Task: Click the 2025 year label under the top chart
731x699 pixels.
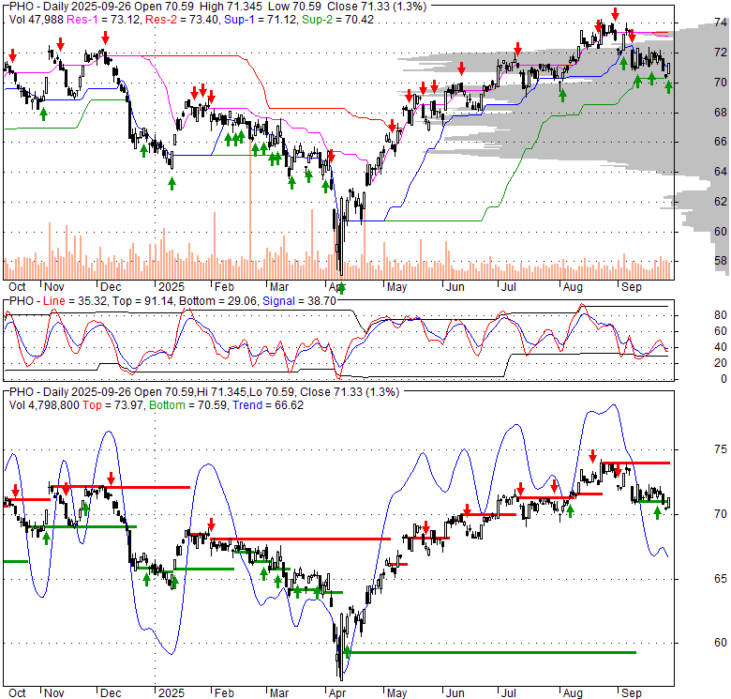Action: click(x=172, y=286)
